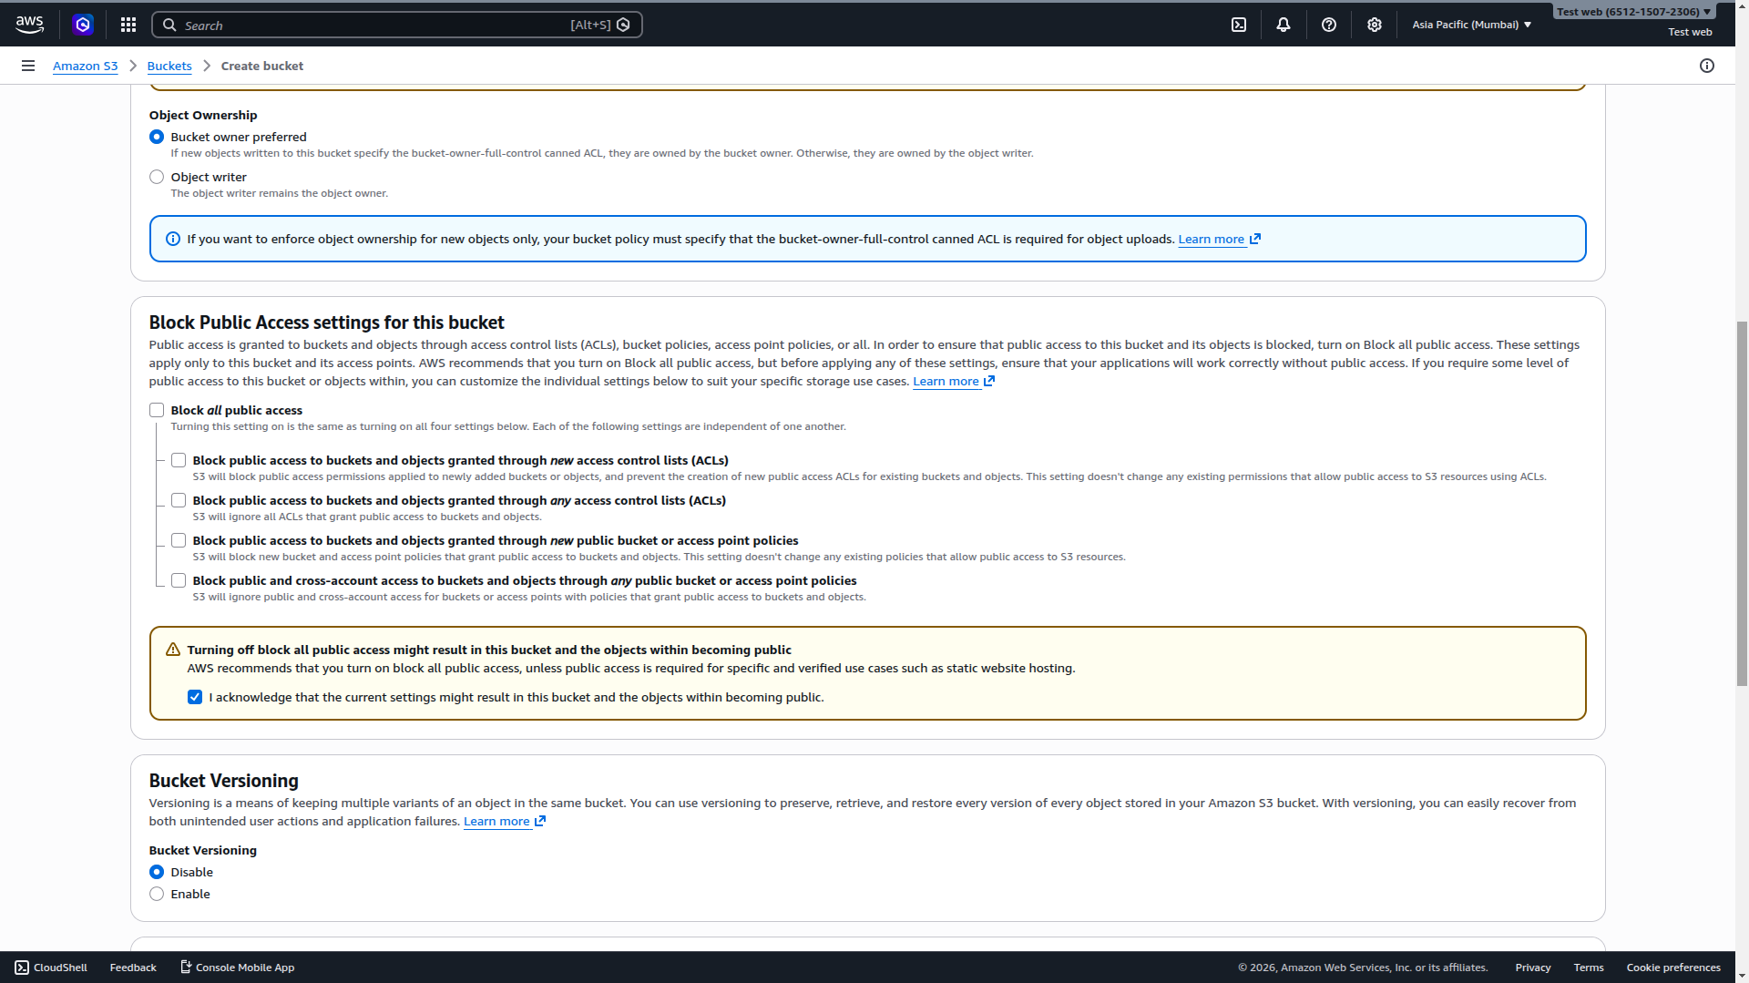Click external link icon after ownership Learn more

1255,239
